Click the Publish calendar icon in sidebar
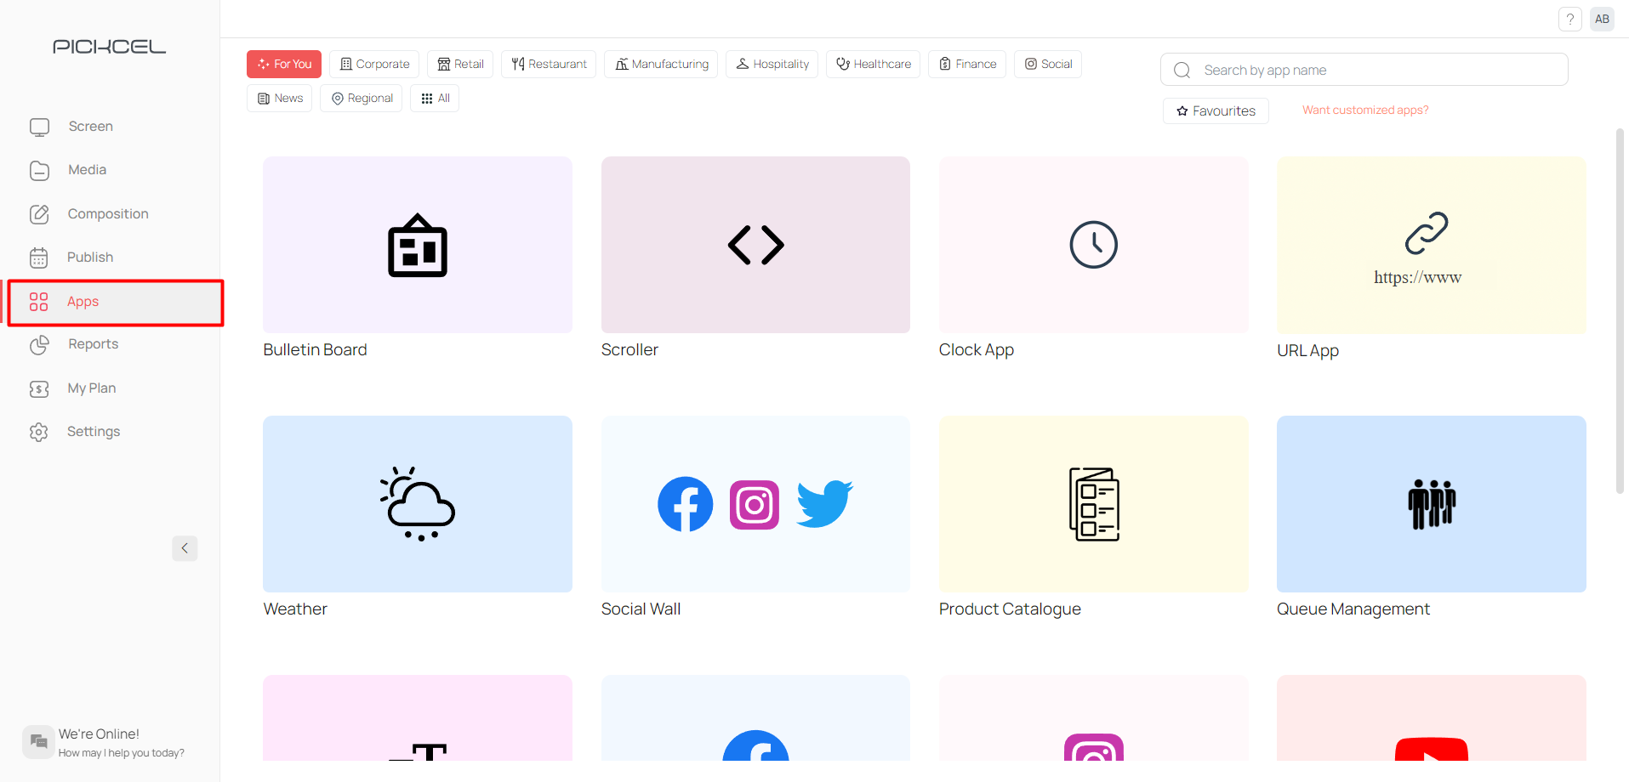 click(x=39, y=258)
